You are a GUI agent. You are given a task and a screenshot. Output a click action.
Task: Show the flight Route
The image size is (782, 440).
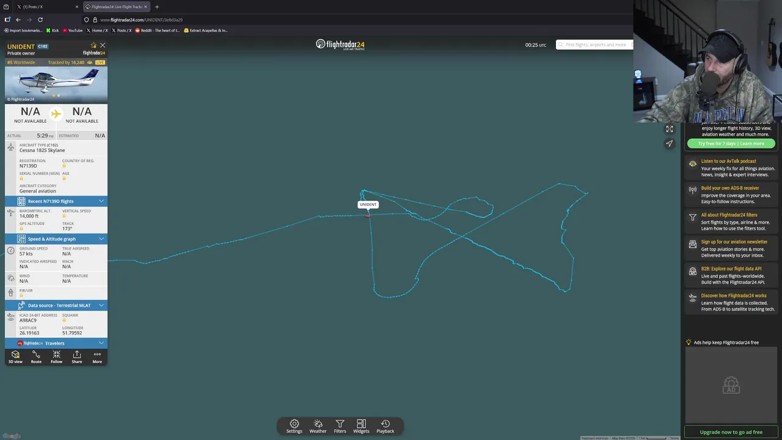pyautogui.click(x=36, y=358)
